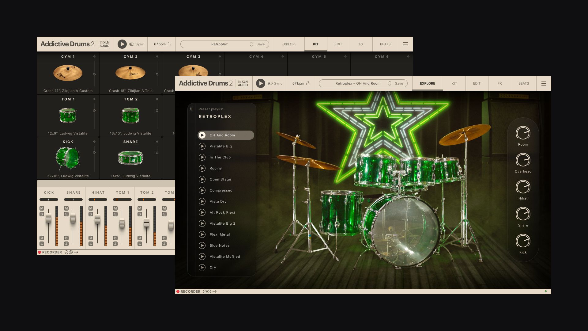Switch to EXPLORE tab in front window
588x331 pixels.
pos(428,83)
